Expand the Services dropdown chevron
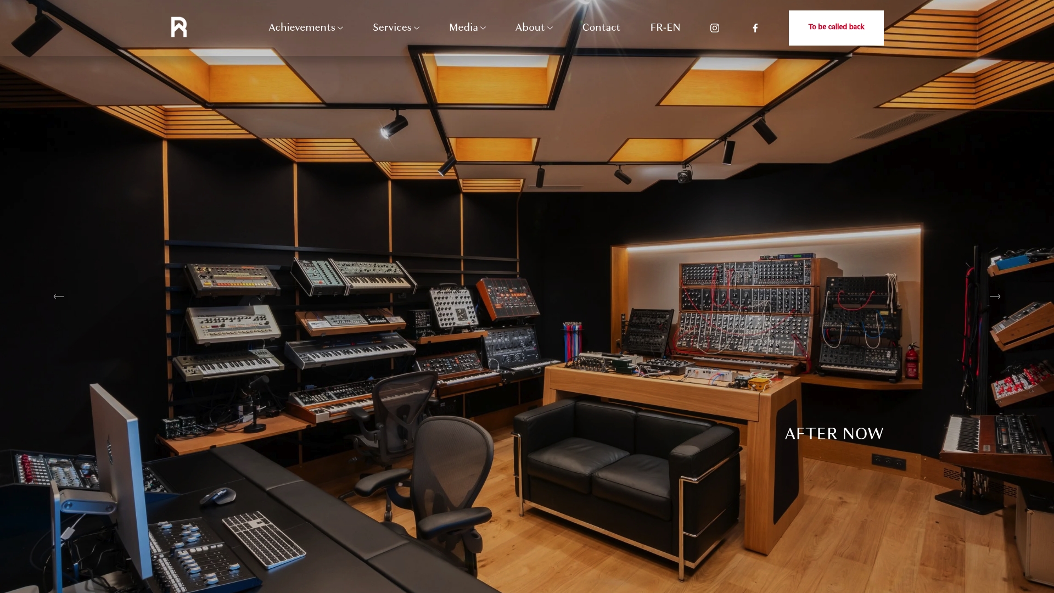1054x593 pixels. coord(417,28)
